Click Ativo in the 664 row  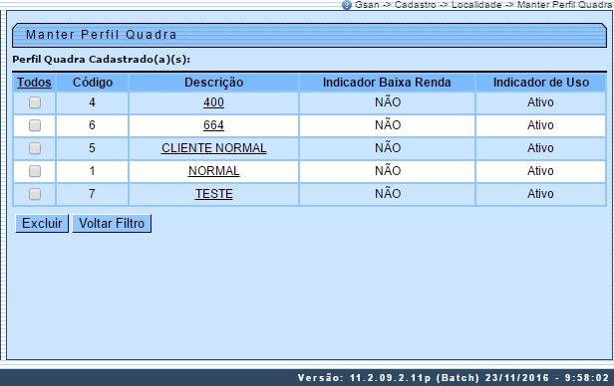(x=540, y=125)
